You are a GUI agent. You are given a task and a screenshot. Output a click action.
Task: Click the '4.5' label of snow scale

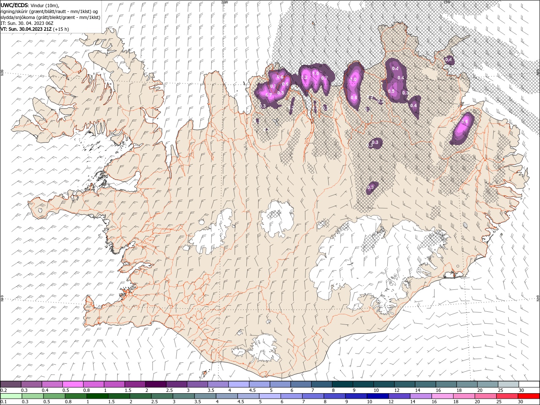tap(252, 390)
